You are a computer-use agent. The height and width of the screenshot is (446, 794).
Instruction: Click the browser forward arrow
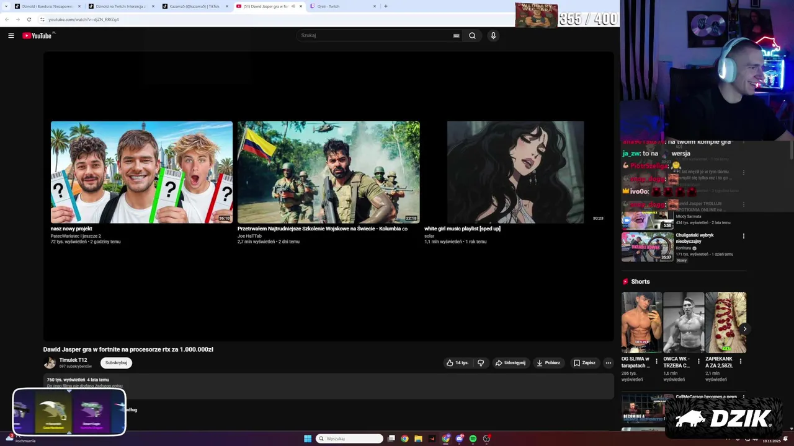tap(17, 19)
